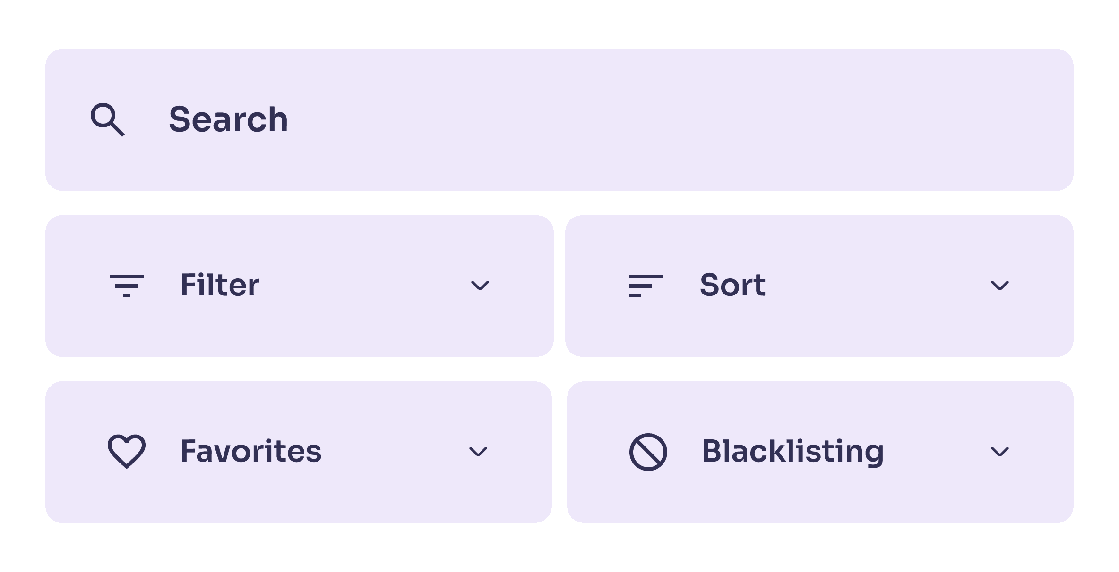Viewport: 1119px width, 572px height.
Task: Expand the Filter dropdown chevron
Action: click(x=480, y=286)
